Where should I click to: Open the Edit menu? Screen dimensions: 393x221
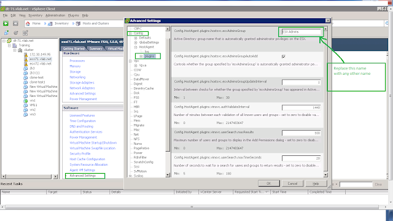click(x=14, y=15)
